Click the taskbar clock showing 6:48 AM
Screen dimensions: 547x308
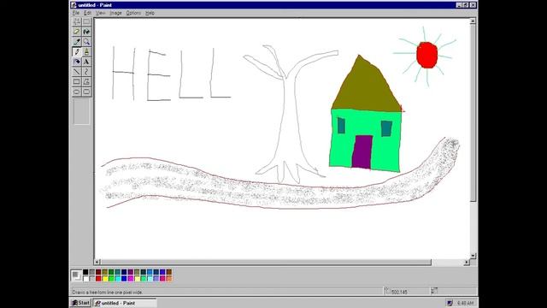(x=465, y=303)
